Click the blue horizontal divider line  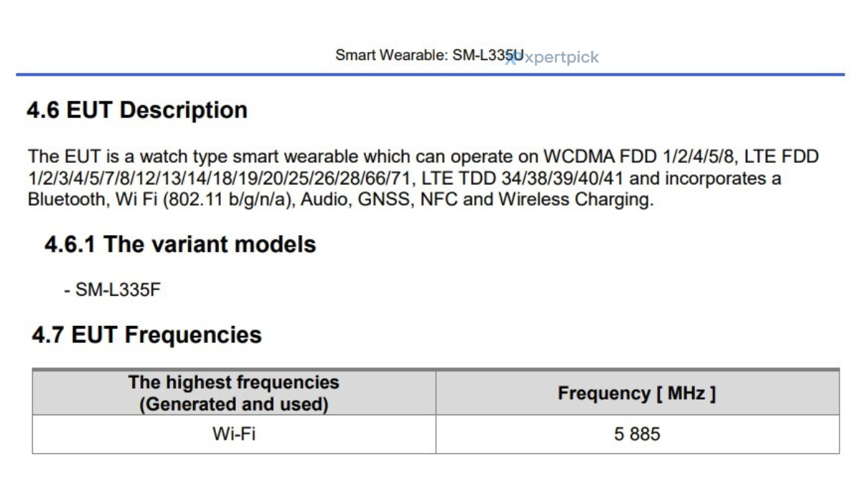point(429,74)
